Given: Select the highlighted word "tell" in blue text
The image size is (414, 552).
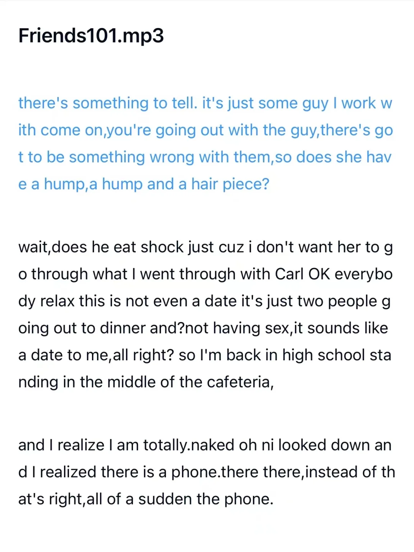Looking at the screenshot, I should [x=183, y=103].
